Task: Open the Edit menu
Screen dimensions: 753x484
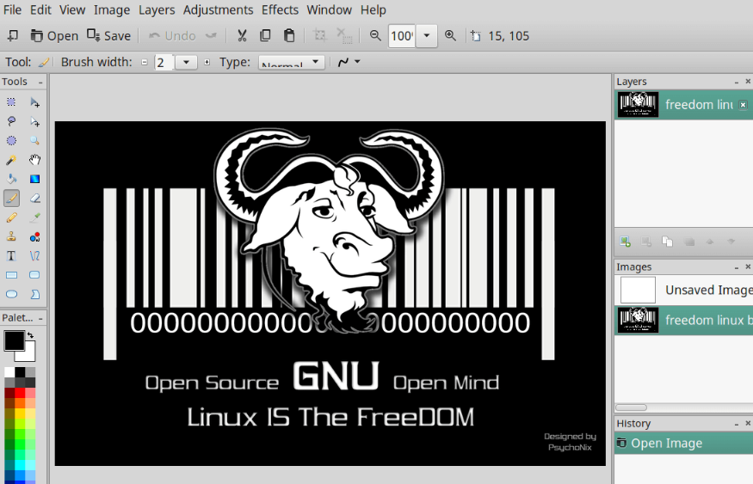Action: pyautogui.click(x=40, y=9)
